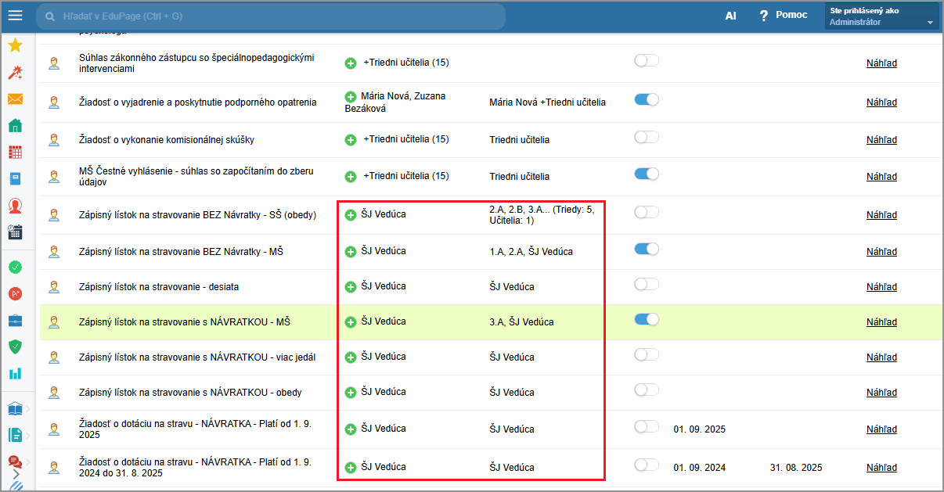Viewport: 944px width, 492px height.
Task: Open the magic wand wizard icon
Action: tap(15, 73)
